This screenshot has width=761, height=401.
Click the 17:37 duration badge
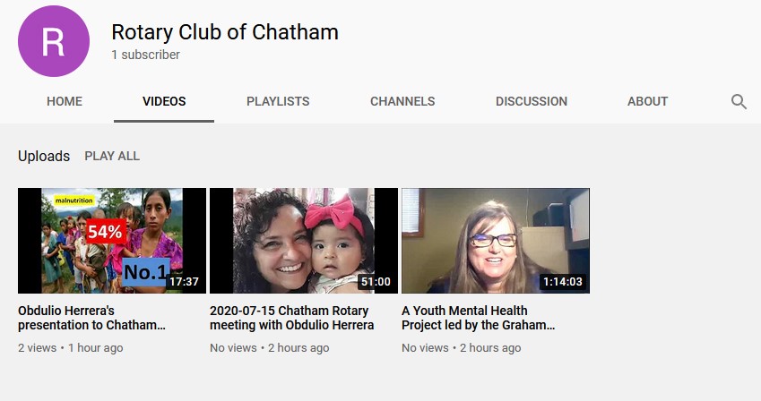[184, 282]
